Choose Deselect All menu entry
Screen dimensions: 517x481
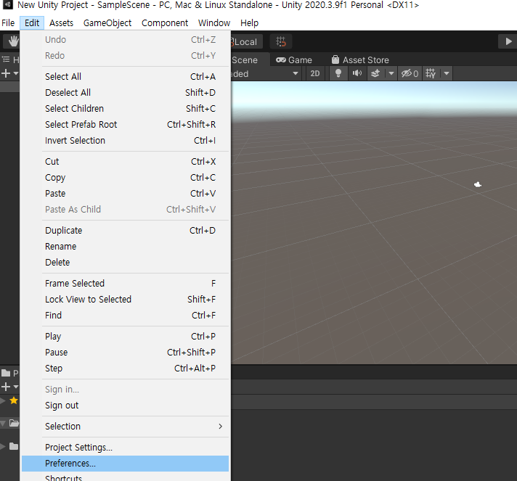pyautogui.click(x=126, y=93)
